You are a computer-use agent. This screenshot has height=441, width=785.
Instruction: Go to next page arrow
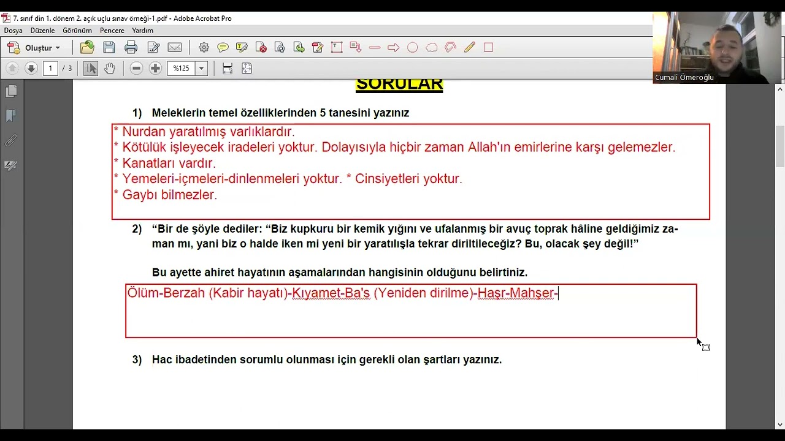[31, 68]
